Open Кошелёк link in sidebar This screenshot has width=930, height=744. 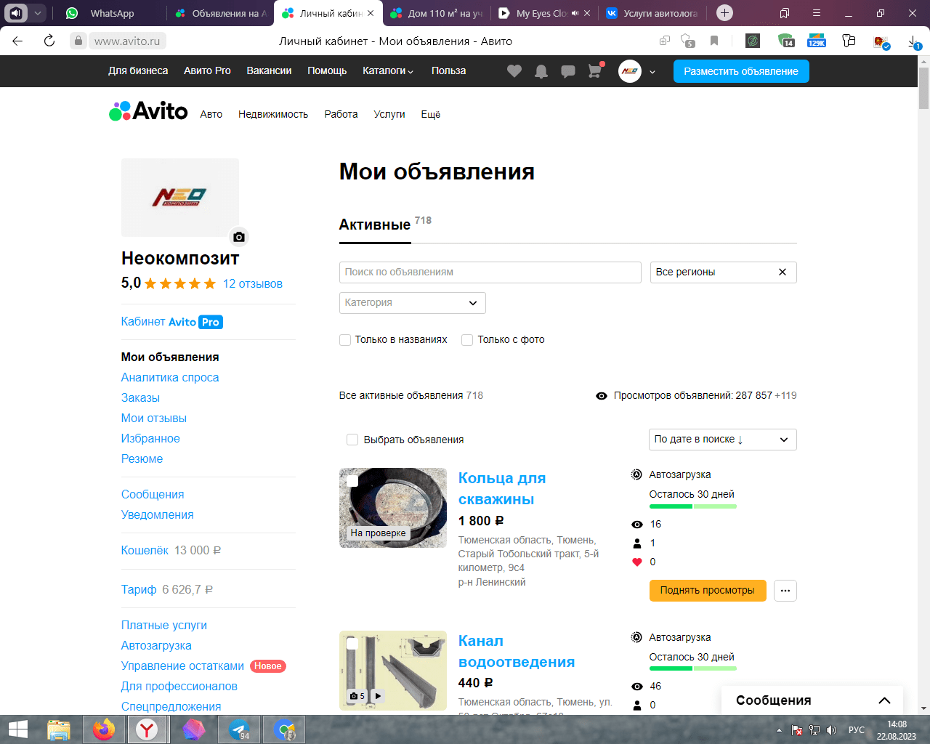145,550
